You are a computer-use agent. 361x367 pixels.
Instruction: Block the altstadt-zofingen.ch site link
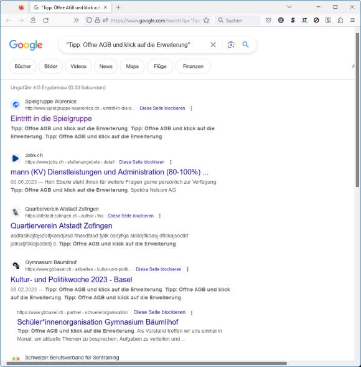[131, 216]
